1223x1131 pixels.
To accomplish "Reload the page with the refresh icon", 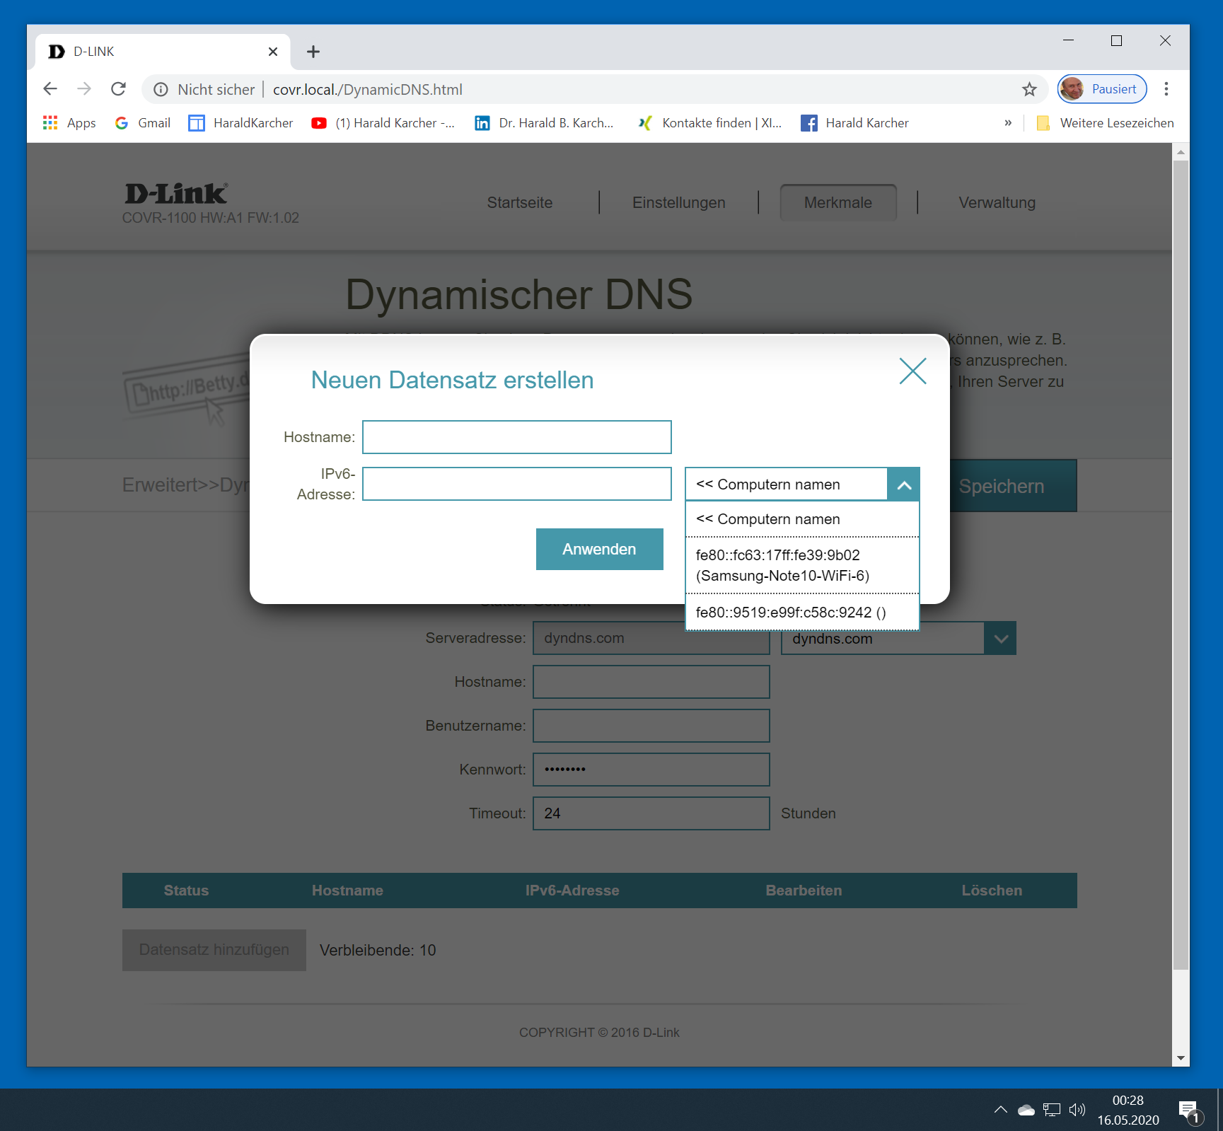I will tap(118, 89).
